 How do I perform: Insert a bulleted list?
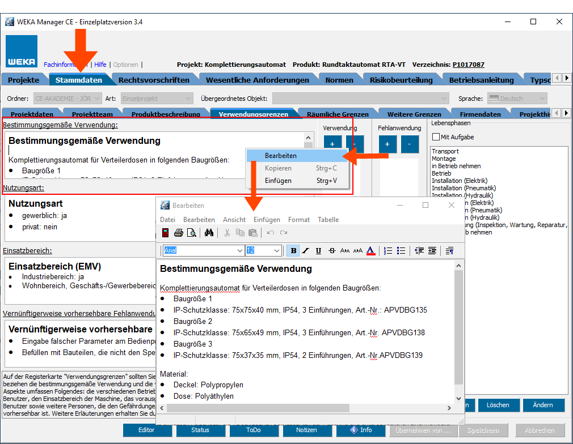pyautogui.click(x=401, y=251)
